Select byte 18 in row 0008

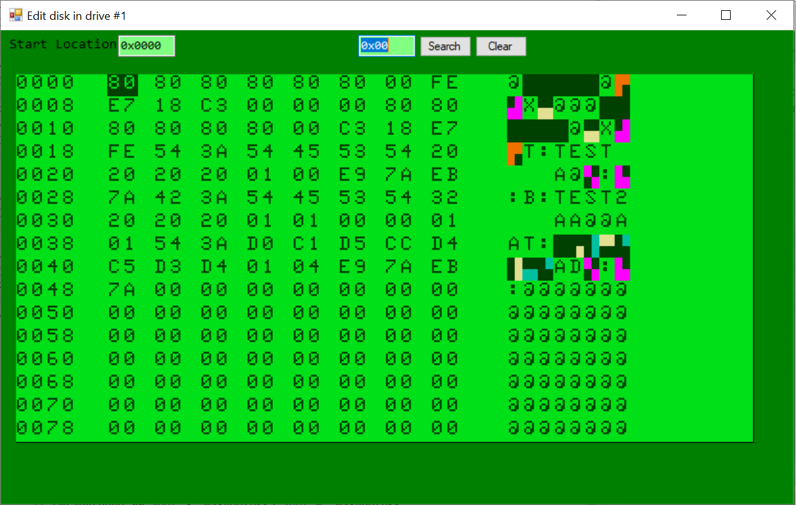pos(168,106)
